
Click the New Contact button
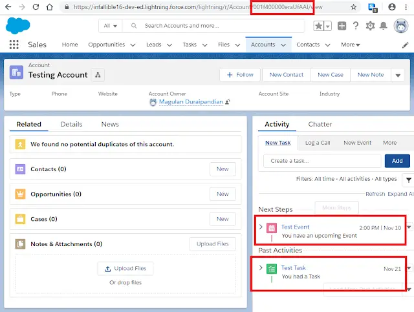click(x=286, y=75)
